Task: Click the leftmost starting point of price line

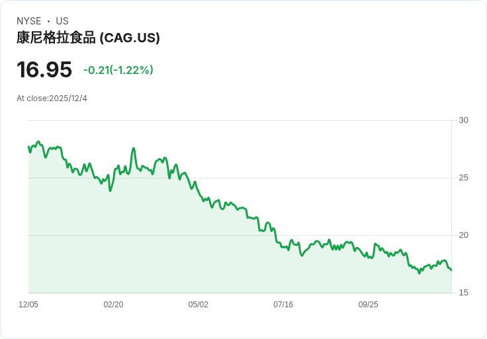Action: click(x=28, y=147)
